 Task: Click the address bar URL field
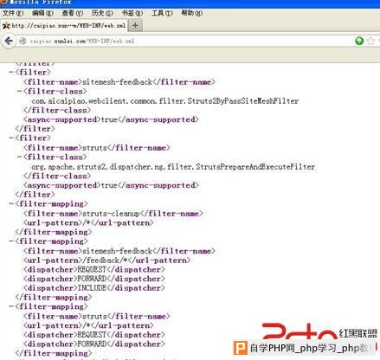pos(184,41)
